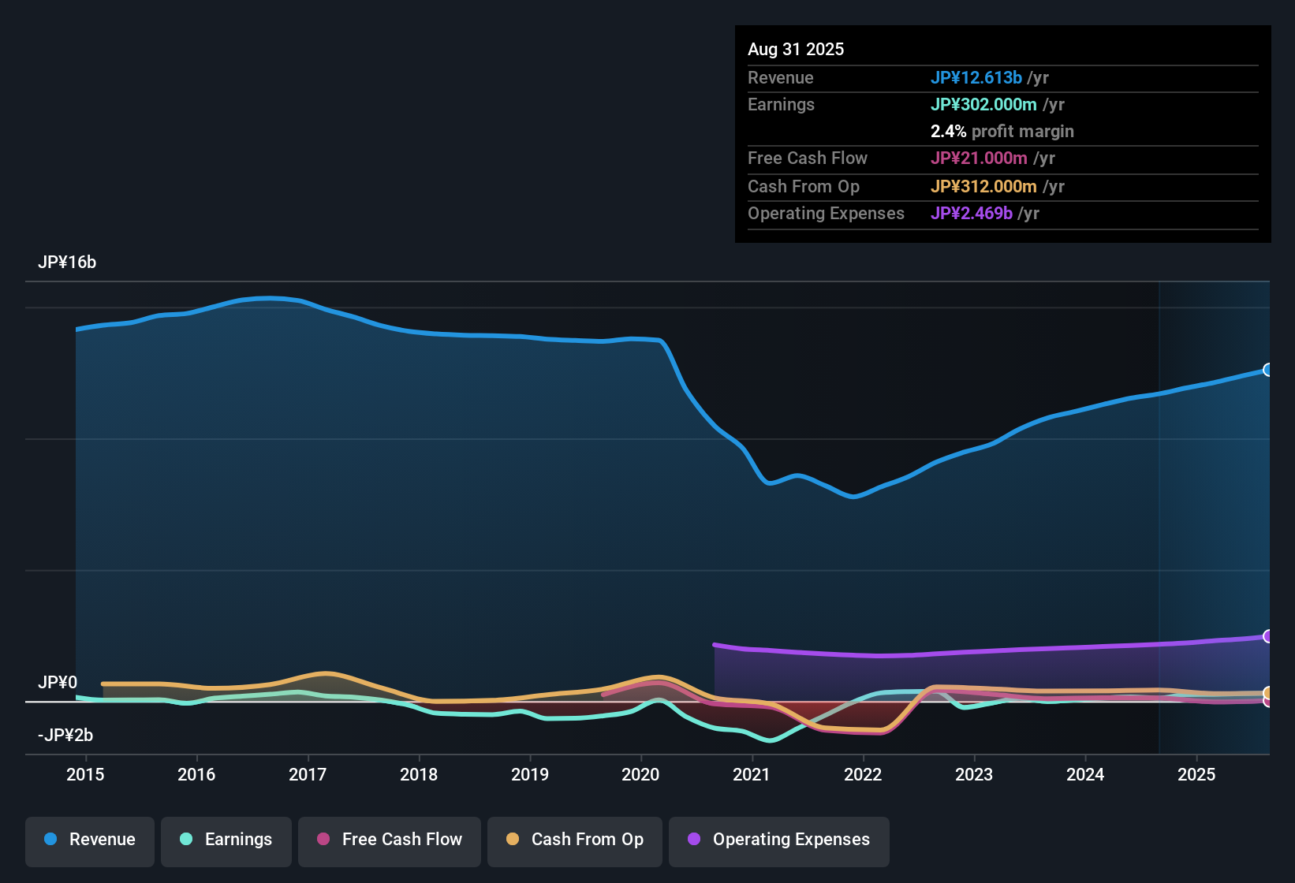Click the 2.4% profit margin text

[1002, 131]
